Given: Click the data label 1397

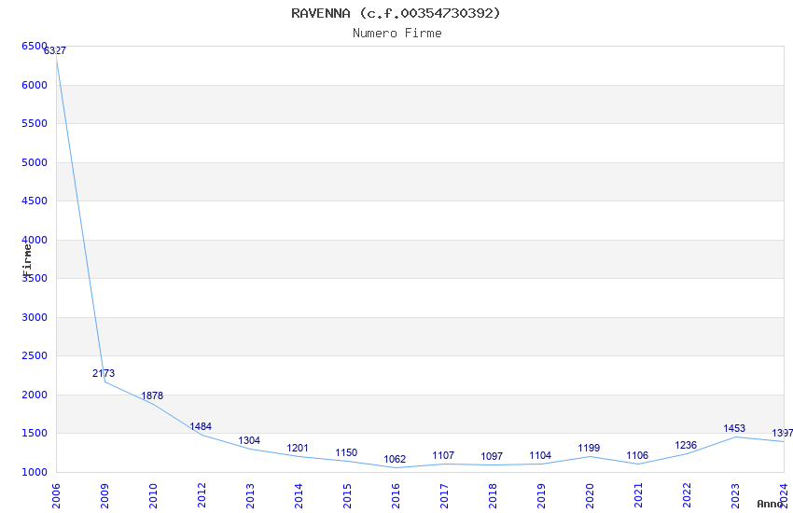Looking at the screenshot, I should [x=783, y=433].
